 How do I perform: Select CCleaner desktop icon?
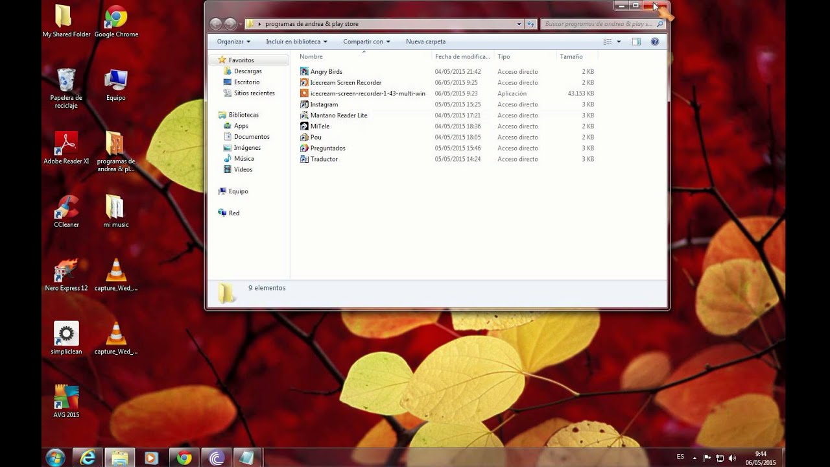click(x=66, y=211)
